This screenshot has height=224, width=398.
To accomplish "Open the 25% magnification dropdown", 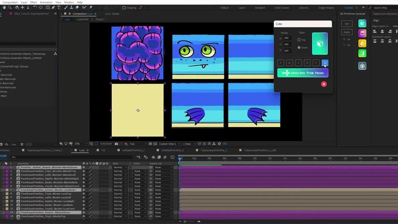I will pos(79,144).
